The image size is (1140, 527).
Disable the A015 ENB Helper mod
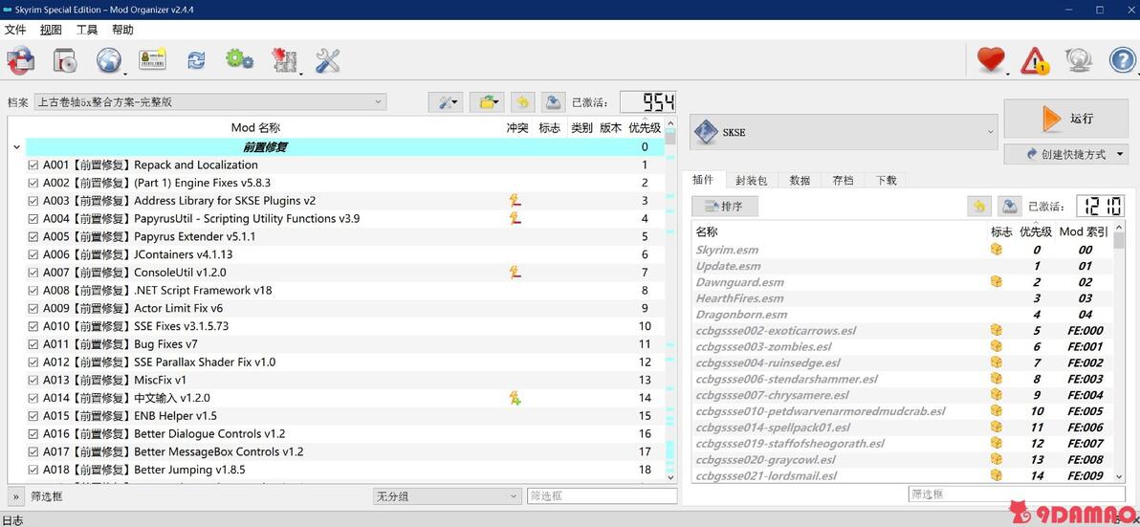(33, 416)
